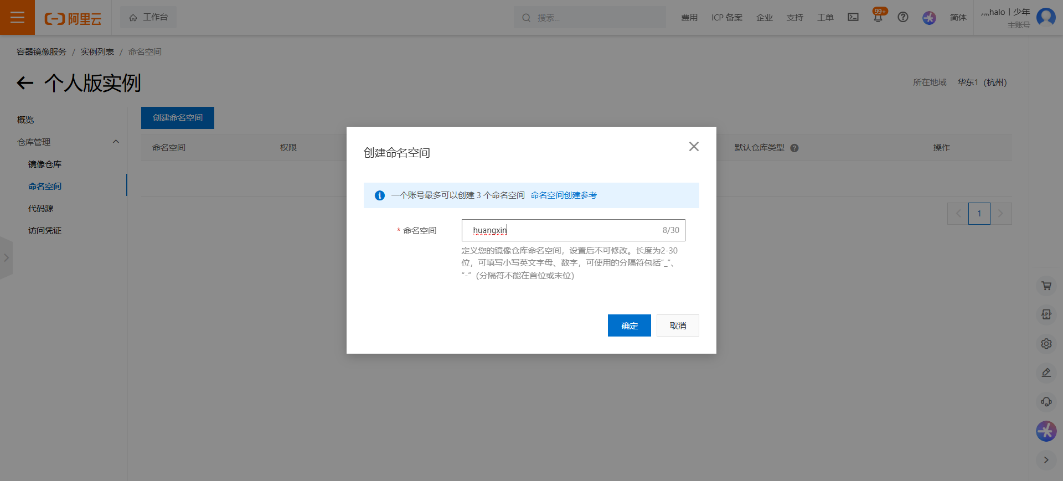
Task: Close the 创建命名空间 dialog
Action: tap(694, 147)
